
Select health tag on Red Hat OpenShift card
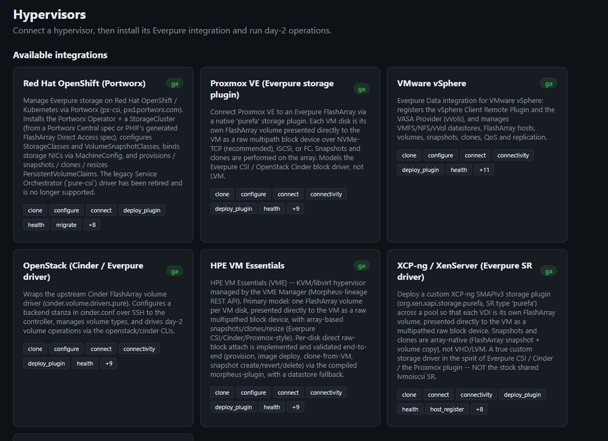pos(36,225)
